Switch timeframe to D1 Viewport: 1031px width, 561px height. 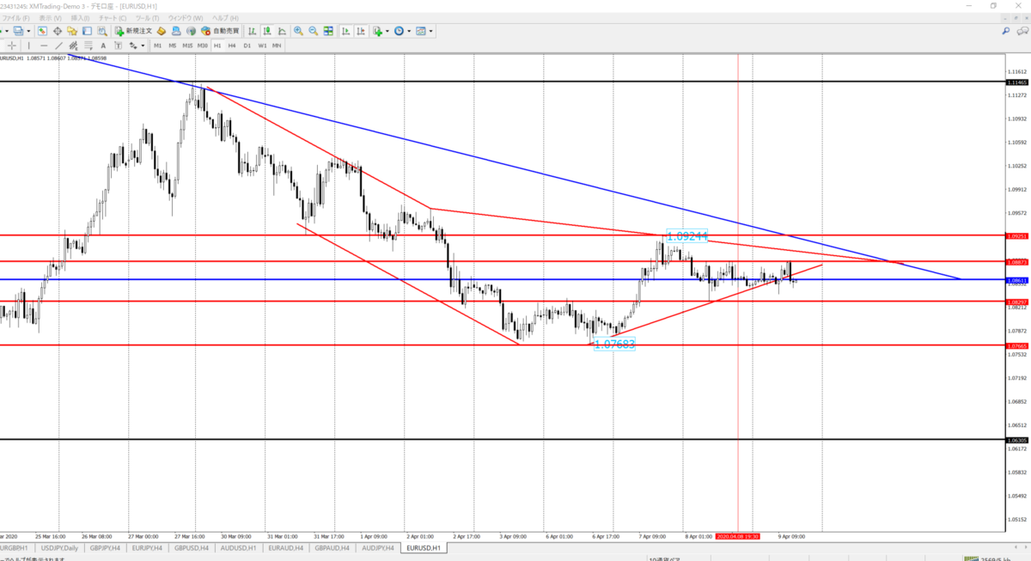coord(247,46)
